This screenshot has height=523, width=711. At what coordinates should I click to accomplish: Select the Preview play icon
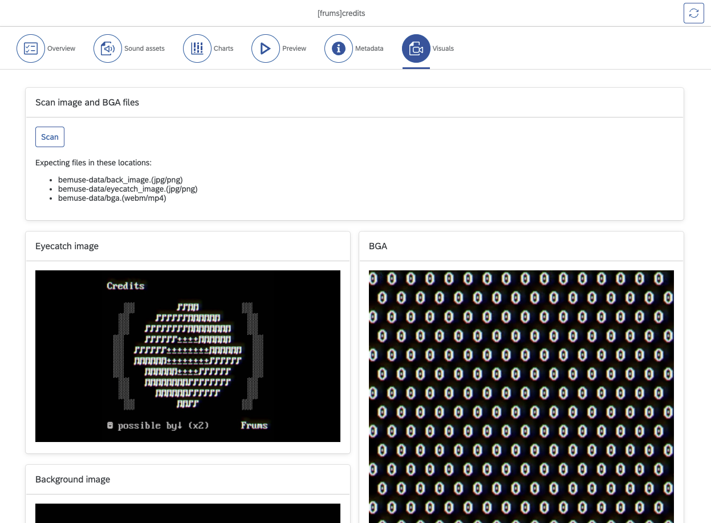[265, 48]
